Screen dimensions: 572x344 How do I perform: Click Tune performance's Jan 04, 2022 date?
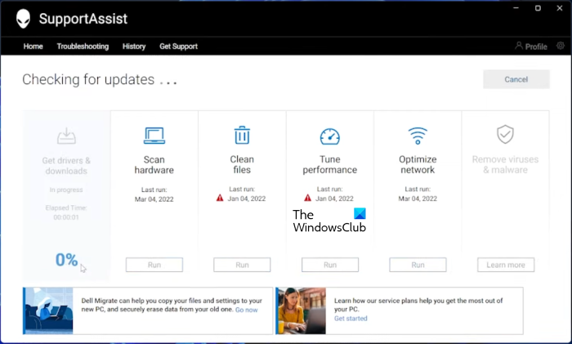[x=334, y=199]
